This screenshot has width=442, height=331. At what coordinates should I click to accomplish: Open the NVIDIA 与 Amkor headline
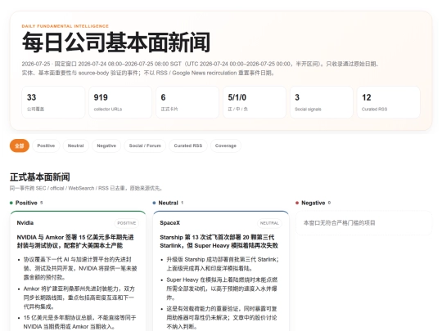pyautogui.click(x=75, y=241)
